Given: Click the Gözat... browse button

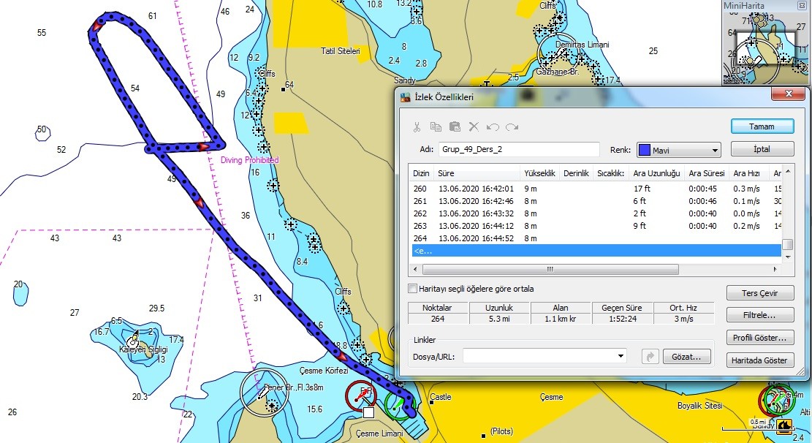Looking at the screenshot, I should (x=687, y=357).
